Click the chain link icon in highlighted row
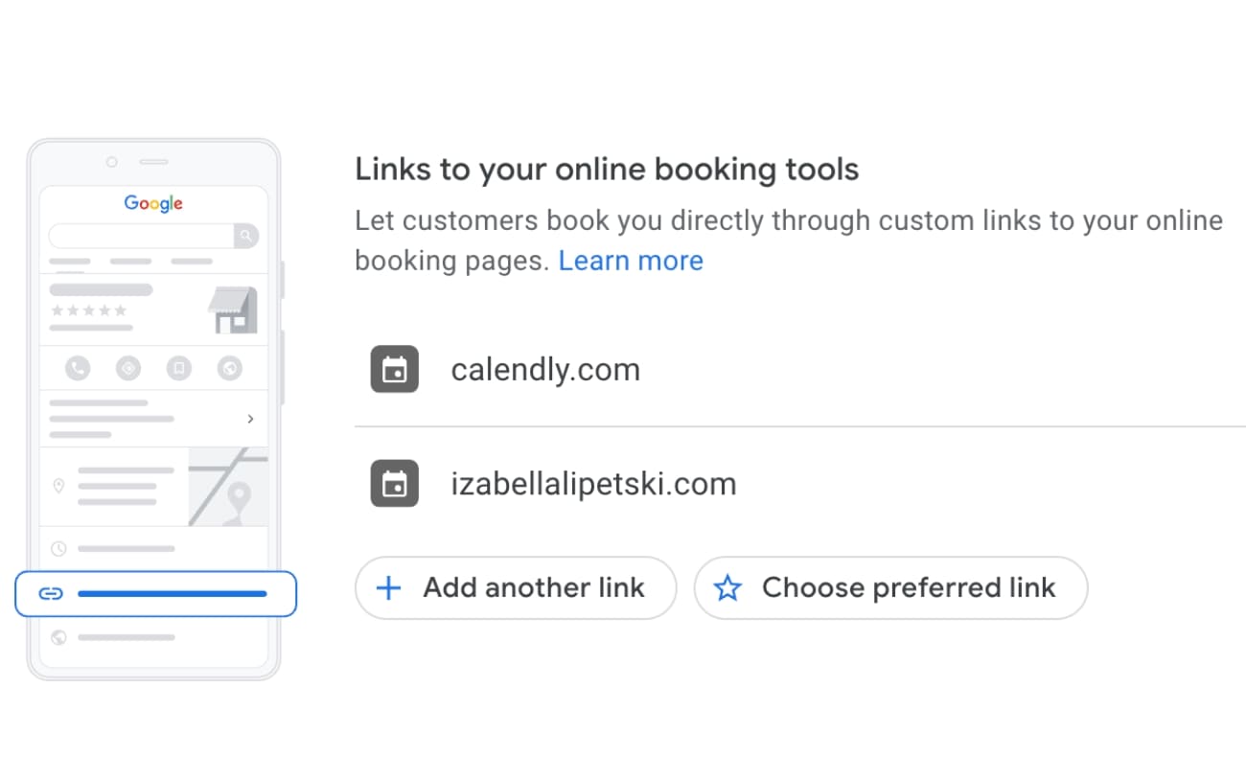 point(50,594)
